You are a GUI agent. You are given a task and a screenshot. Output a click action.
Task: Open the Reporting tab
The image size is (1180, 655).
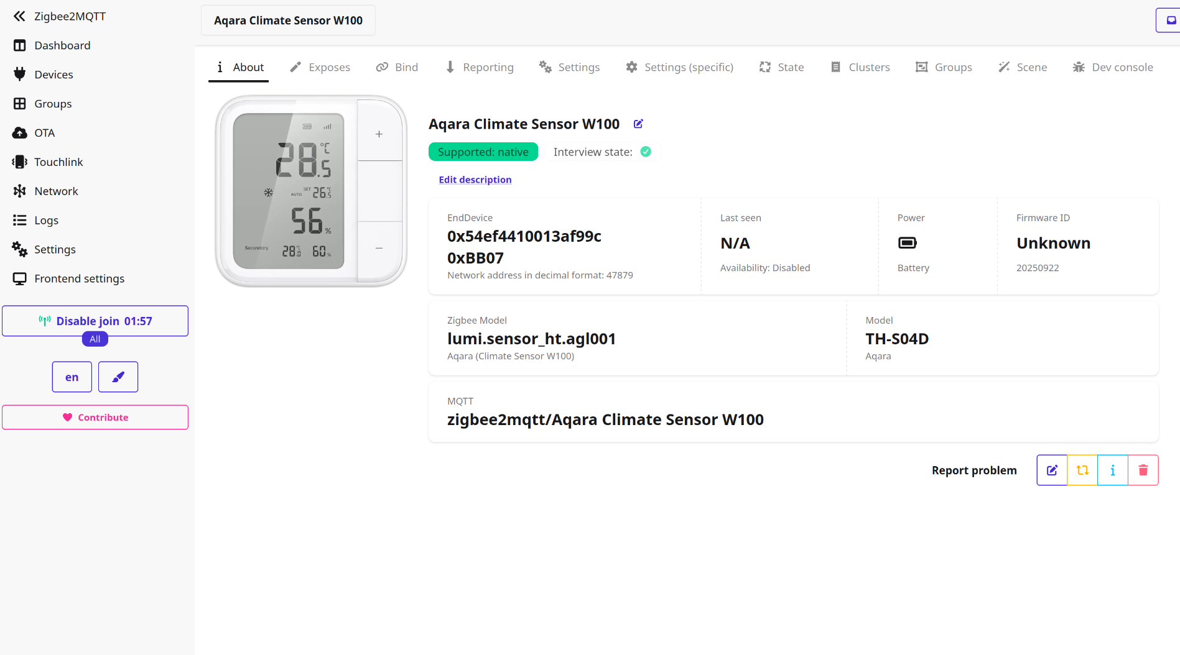click(x=480, y=67)
